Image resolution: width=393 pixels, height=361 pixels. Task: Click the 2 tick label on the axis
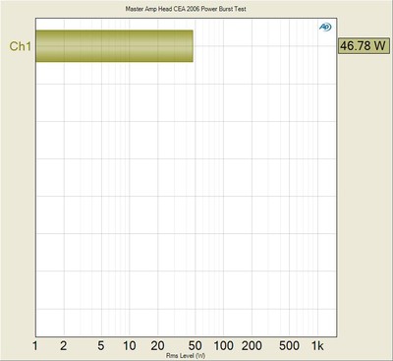coord(64,345)
